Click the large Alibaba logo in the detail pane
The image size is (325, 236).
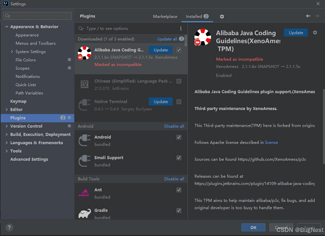[x=202, y=37]
